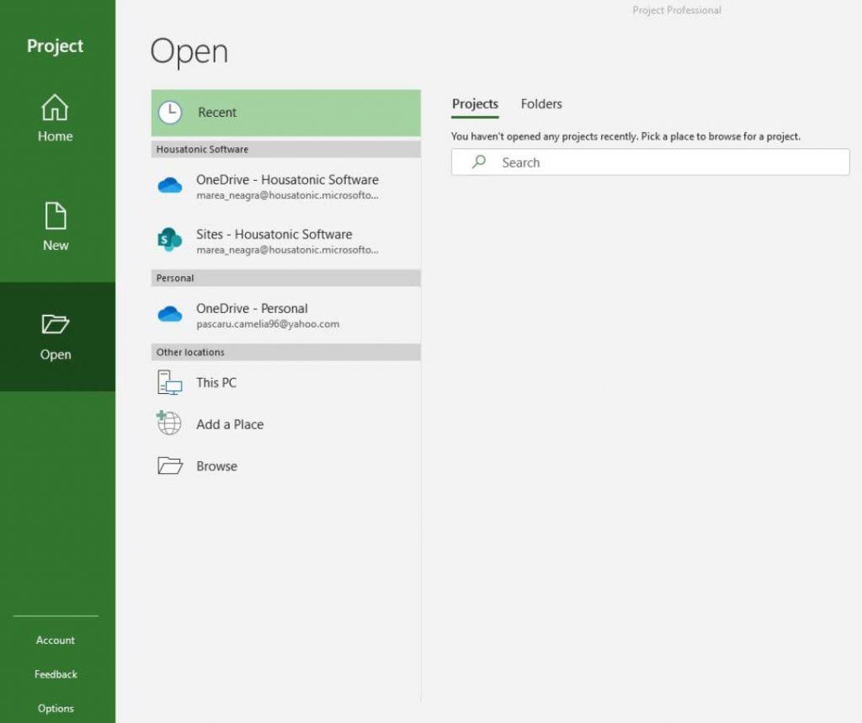Open the OneDrive - Personal cloud icon
The image size is (862, 723).
[x=168, y=312]
